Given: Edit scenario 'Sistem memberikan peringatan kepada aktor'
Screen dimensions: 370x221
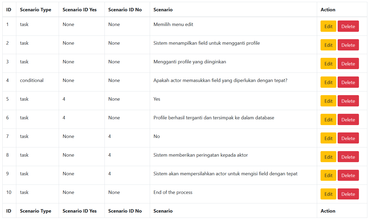Looking at the screenshot, I should click(x=328, y=157).
